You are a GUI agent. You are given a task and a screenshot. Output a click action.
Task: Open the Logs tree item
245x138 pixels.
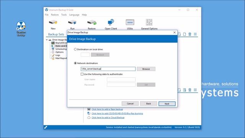(x=56, y=55)
